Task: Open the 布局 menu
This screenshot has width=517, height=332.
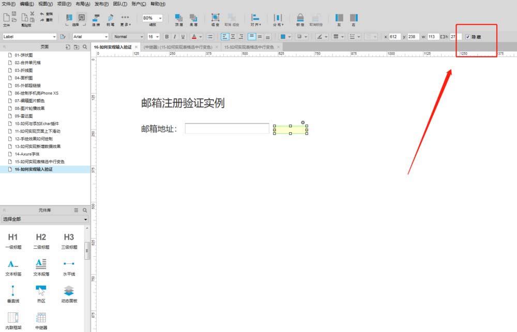Action: coord(84,4)
